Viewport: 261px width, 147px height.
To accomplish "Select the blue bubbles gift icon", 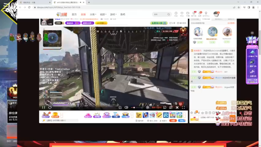I will (166, 115).
